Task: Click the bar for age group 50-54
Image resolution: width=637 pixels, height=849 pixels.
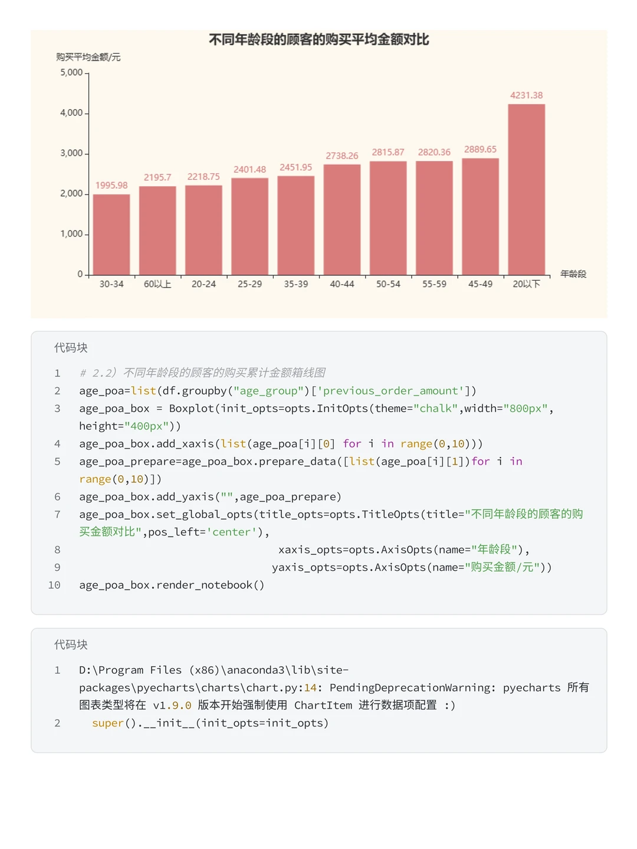Action: 388,218
